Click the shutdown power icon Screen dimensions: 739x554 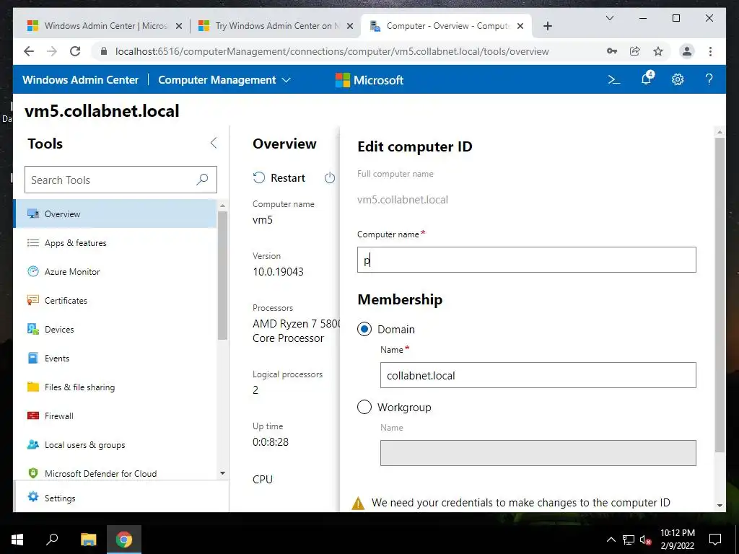pyautogui.click(x=330, y=177)
